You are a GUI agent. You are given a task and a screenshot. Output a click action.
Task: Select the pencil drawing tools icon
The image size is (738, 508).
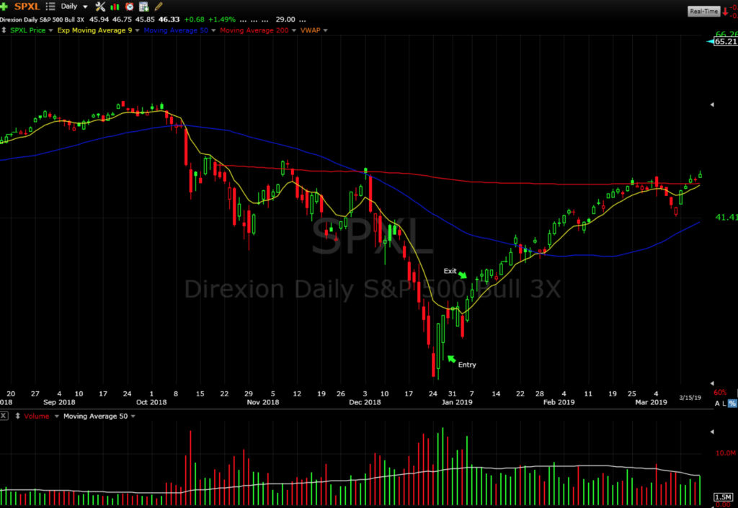pos(159,6)
